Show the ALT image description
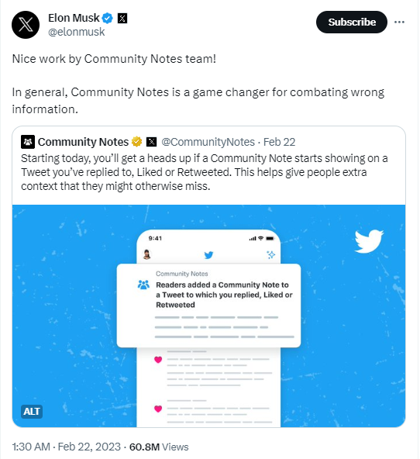Screen dimensions: 420x459 pyautogui.click(x=32, y=412)
